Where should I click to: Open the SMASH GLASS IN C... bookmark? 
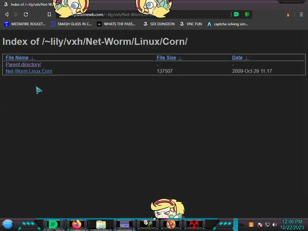[x=71, y=24]
